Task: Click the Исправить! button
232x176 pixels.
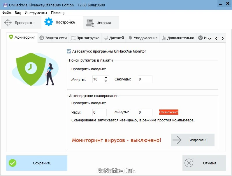Action: (193, 140)
